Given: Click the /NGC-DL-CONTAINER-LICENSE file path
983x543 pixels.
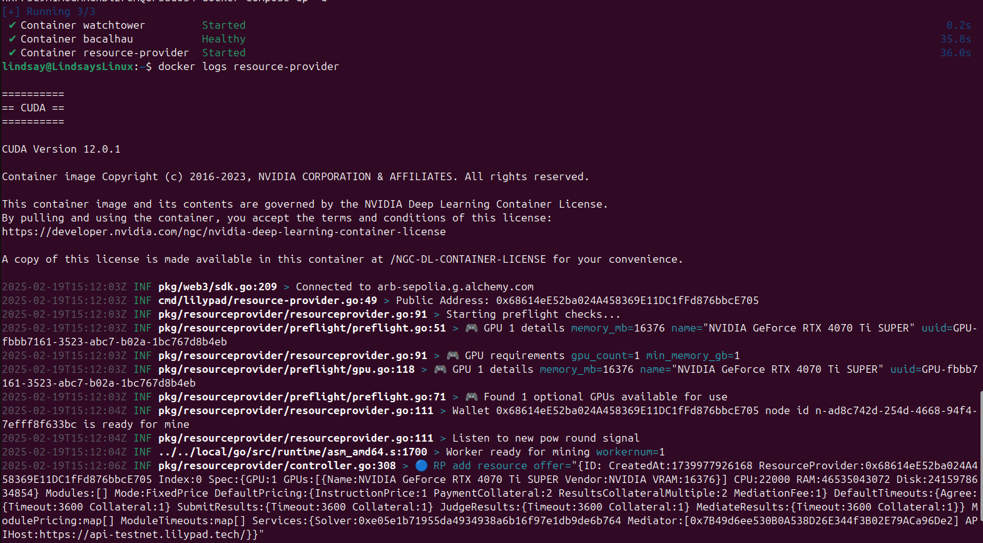Looking at the screenshot, I should (467, 259).
